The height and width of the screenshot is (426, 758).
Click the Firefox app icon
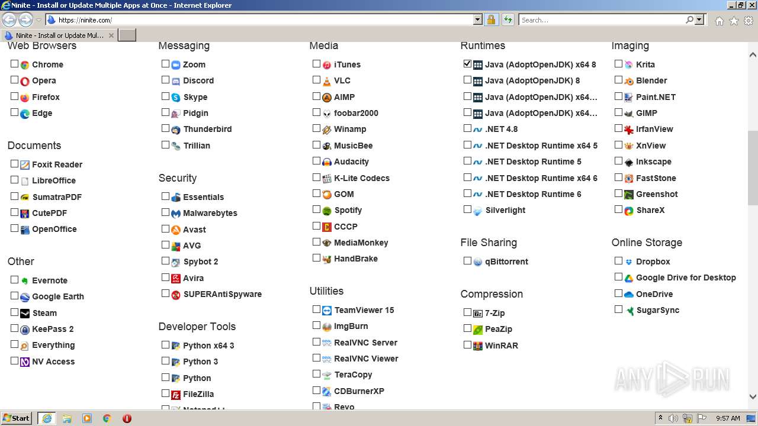coord(25,98)
